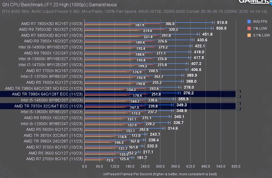272x178 pixels.
Task: Click the onPresent Frames Per Second axis title
Action: (x=160, y=174)
